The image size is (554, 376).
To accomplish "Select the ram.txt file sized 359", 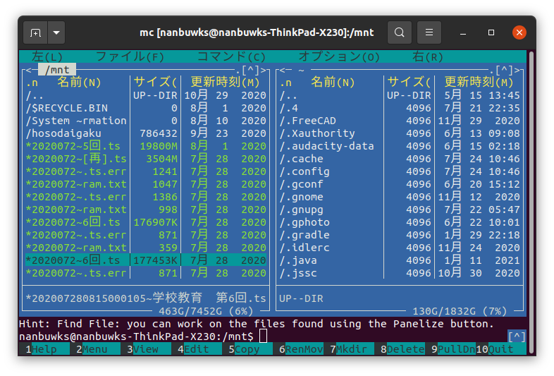I will click(146, 248).
